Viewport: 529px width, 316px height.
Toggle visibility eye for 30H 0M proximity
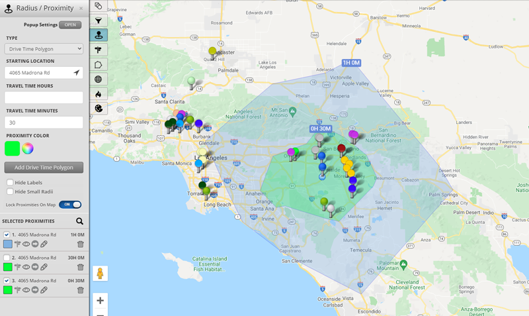click(26, 268)
